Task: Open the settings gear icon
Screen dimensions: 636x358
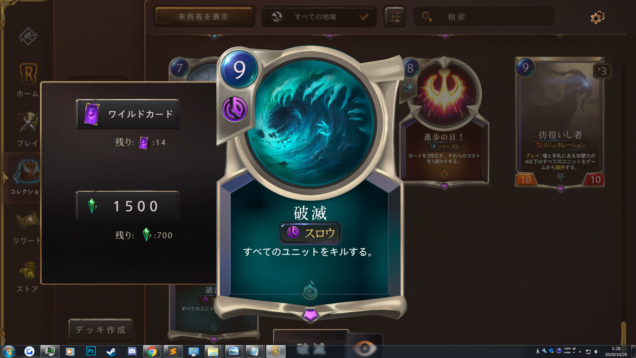Action: tap(597, 17)
